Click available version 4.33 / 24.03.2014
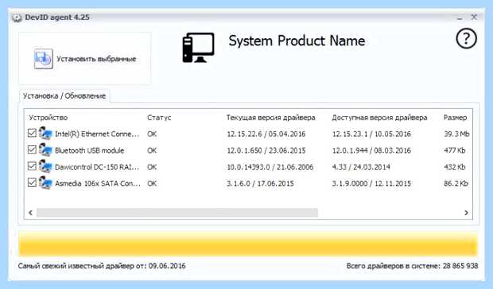493x289 pixels. coord(361,167)
